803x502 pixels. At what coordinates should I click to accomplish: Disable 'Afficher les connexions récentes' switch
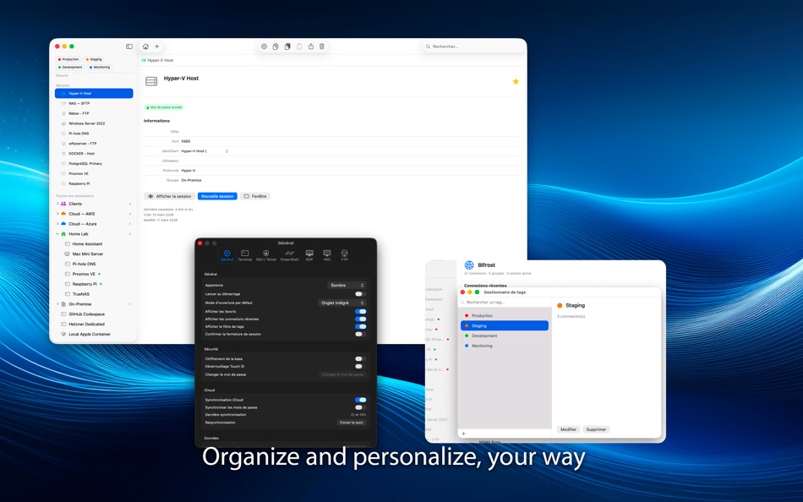coord(361,319)
